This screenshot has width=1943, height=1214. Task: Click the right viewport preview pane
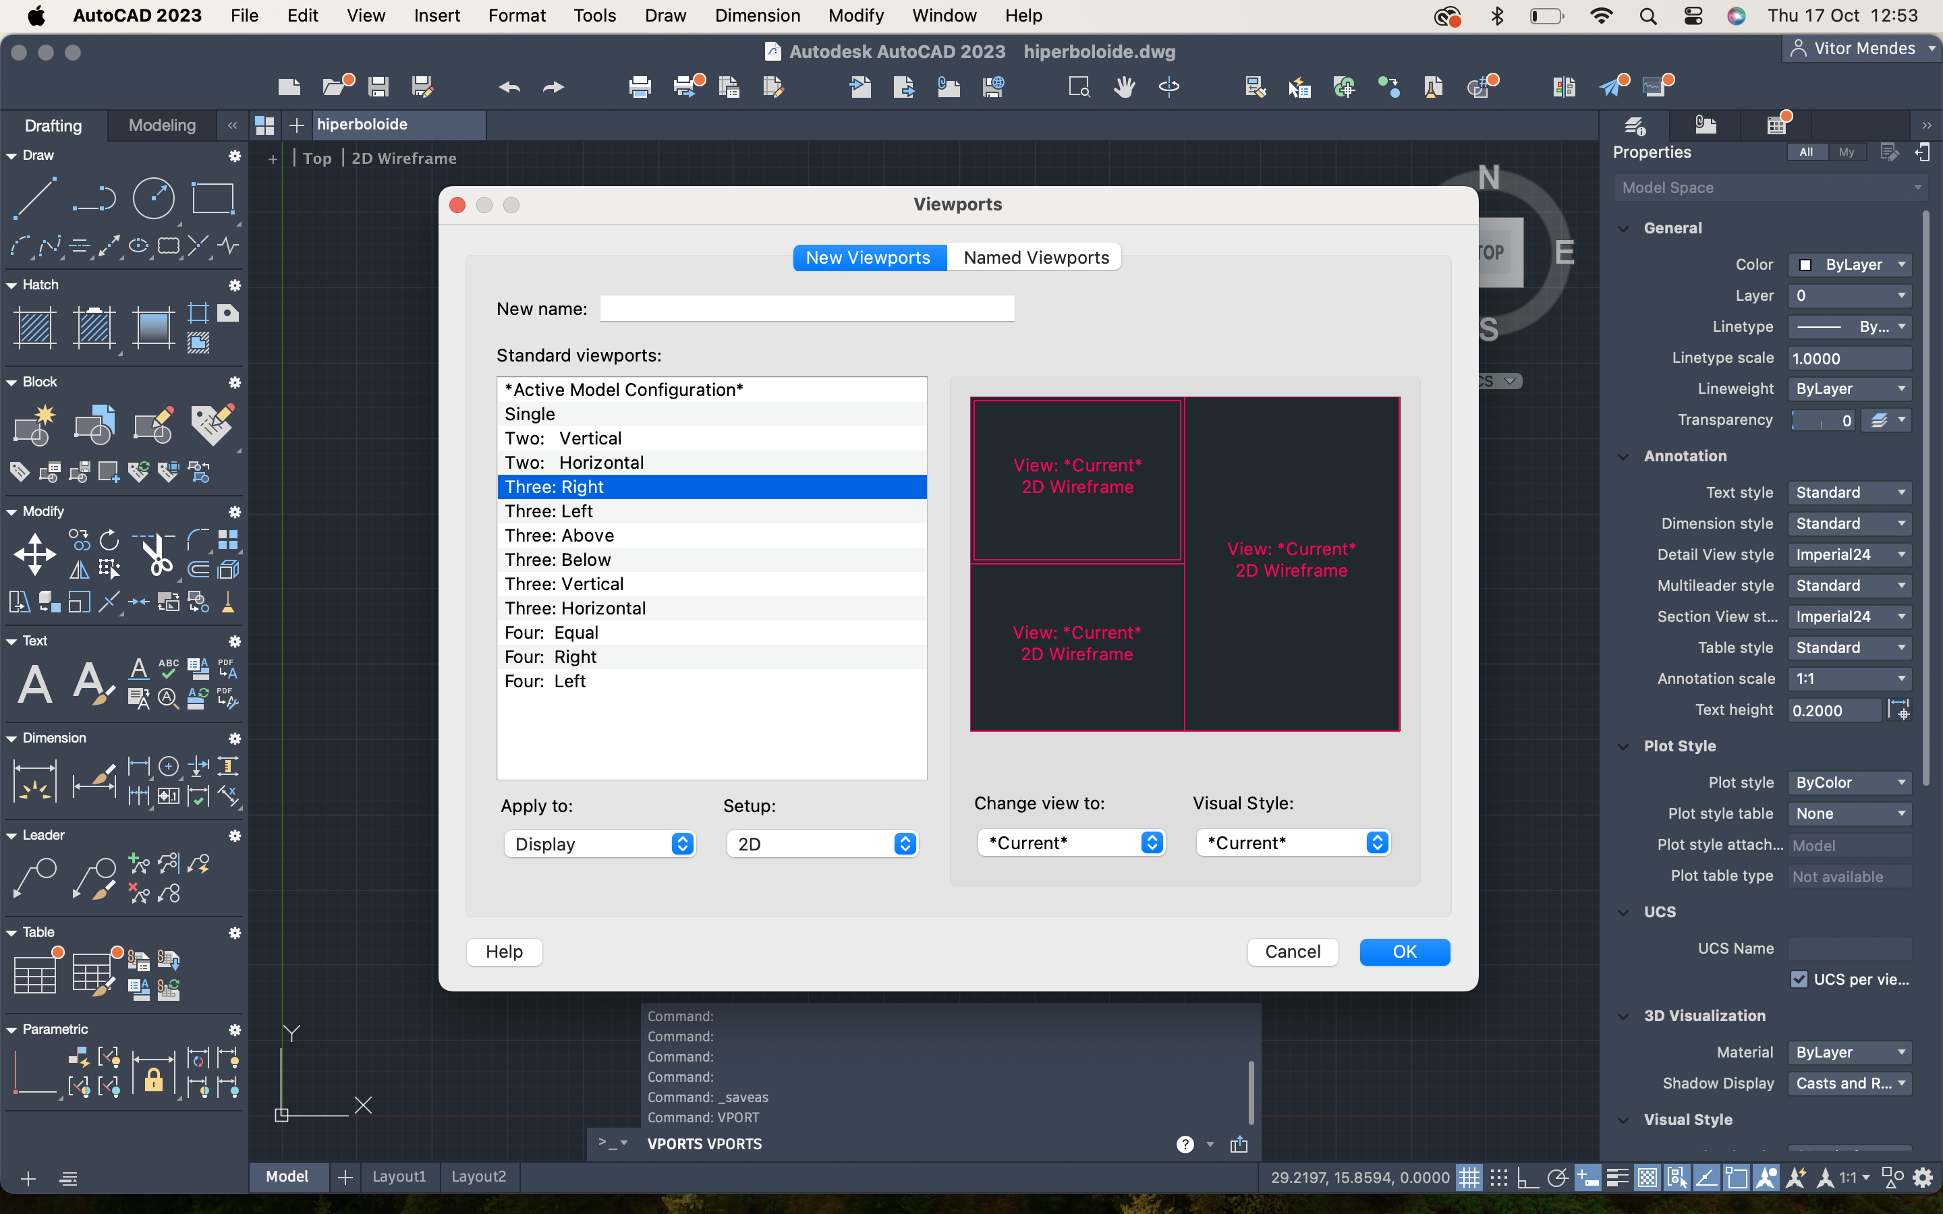pyautogui.click(x=1292, y=563)
